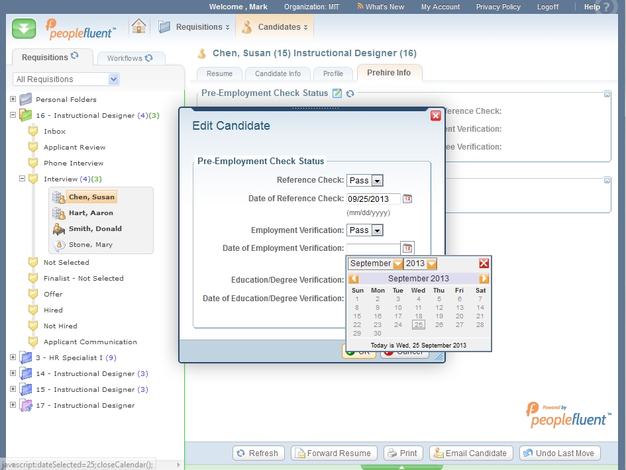Switch to the Candidate Info tab
The height and width of the screenshot is (470, 626).
278,73
